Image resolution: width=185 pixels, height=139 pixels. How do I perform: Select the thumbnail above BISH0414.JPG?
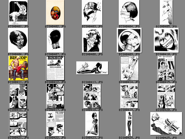[129, 68]
